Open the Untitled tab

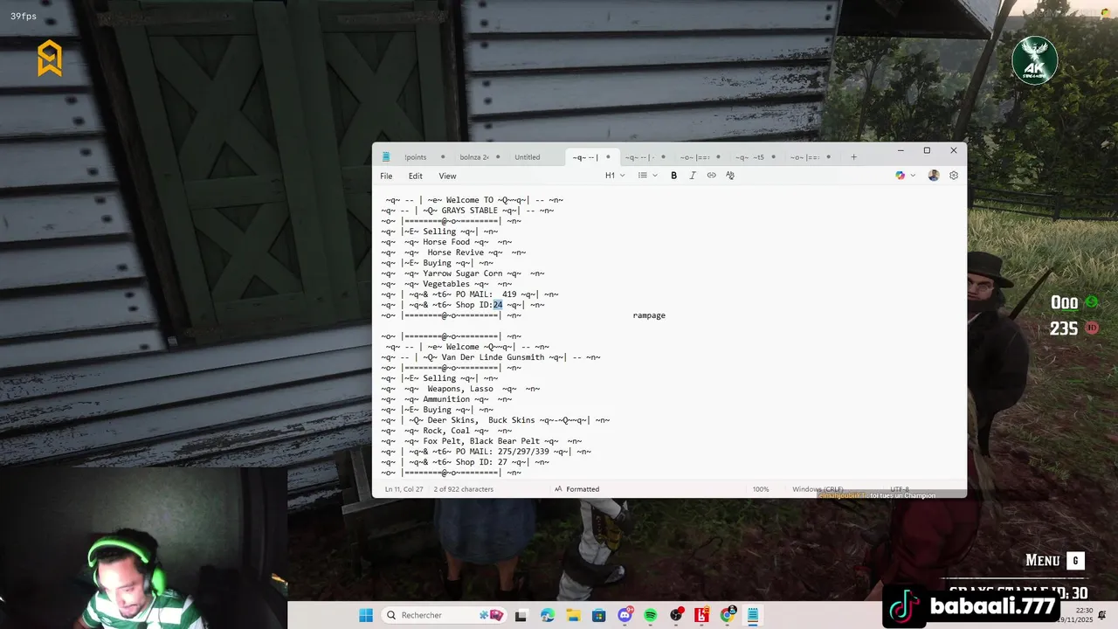click(528, 157)
